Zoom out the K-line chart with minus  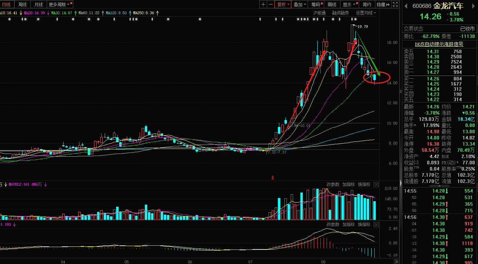pyautogui.click(x=271, y=4)
